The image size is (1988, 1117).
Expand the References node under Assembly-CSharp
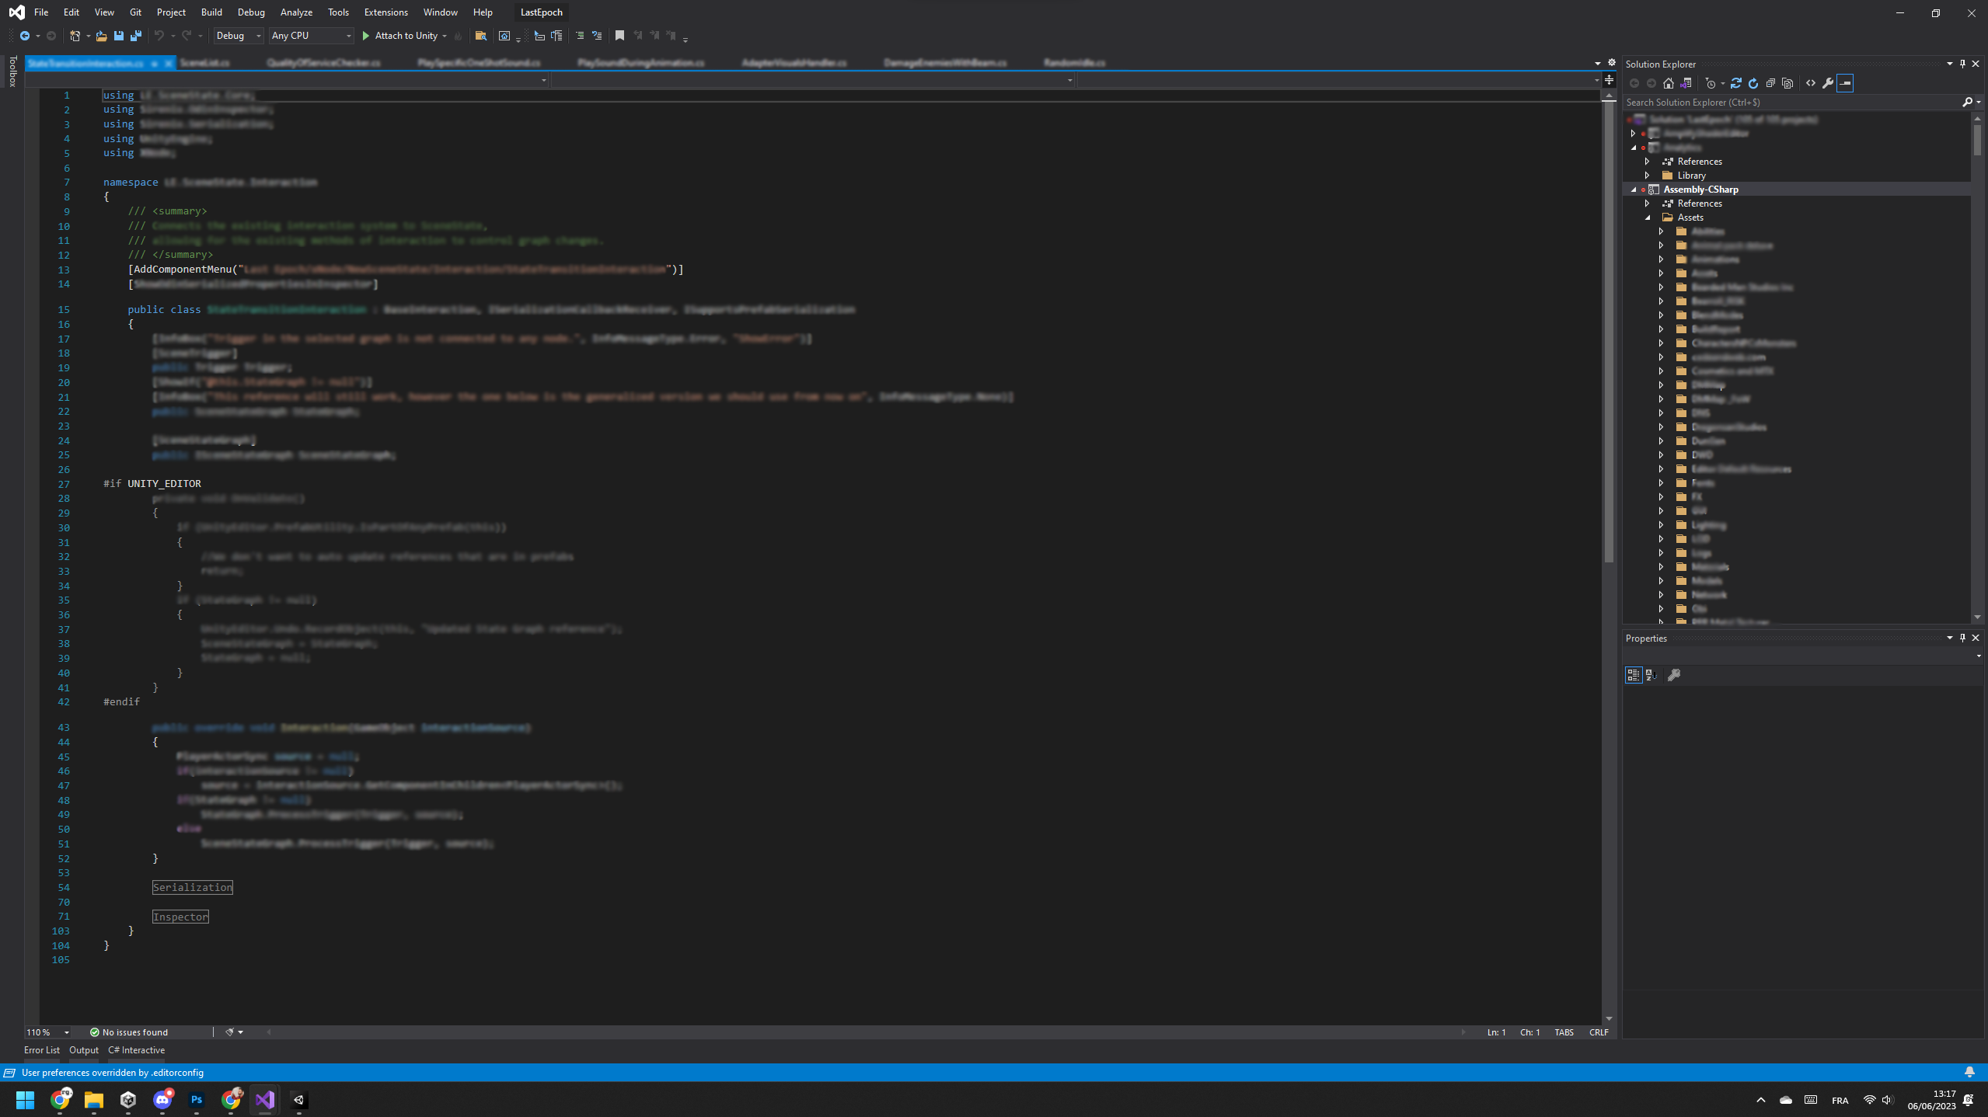click(1648, 204)
